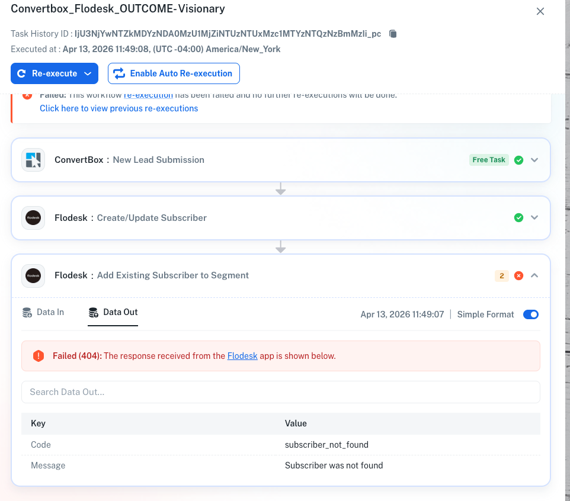Click the Search Data Out field
Viewport: 570px width, 501px height.
[x=280, y=392]
